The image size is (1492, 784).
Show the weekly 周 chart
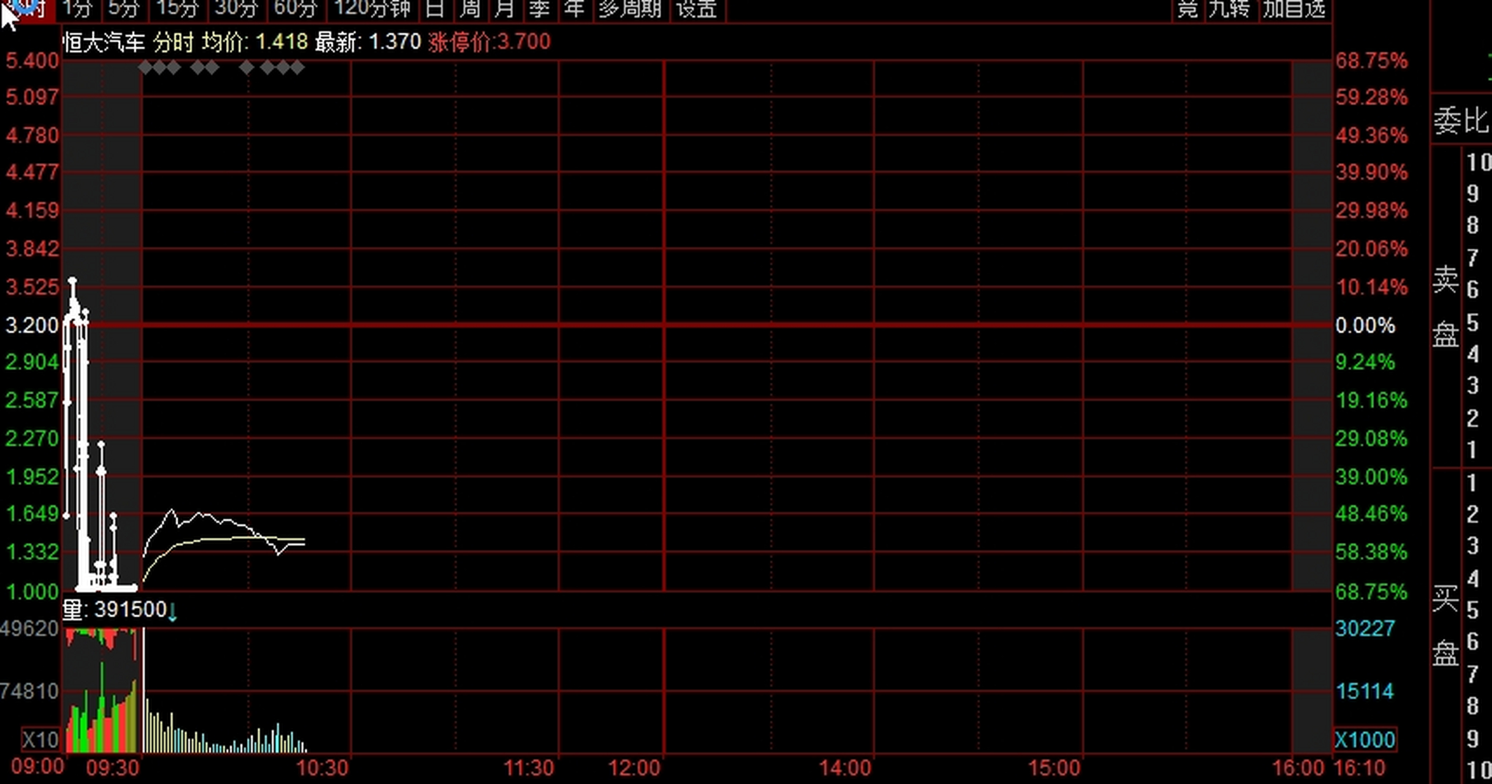[470, 9]
